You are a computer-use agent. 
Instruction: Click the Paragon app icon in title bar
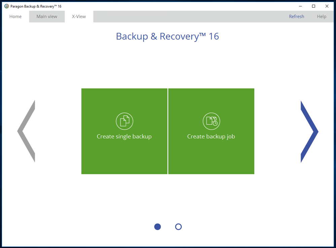(x=7, y=6)
